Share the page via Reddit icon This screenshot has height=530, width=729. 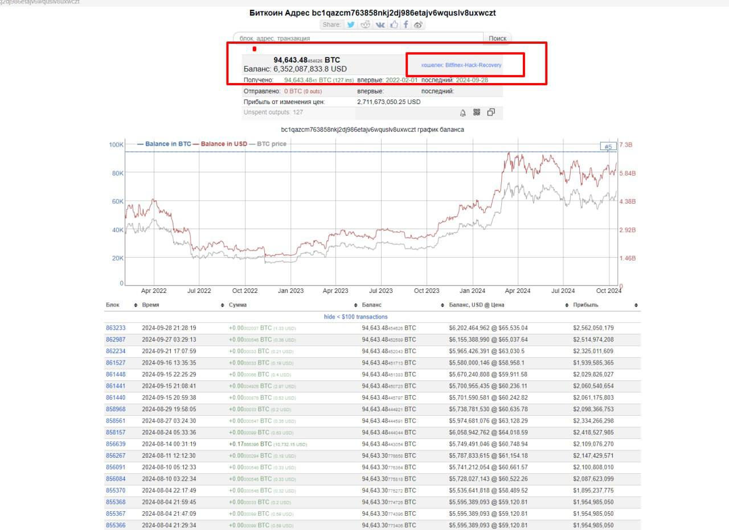point(366,24)
